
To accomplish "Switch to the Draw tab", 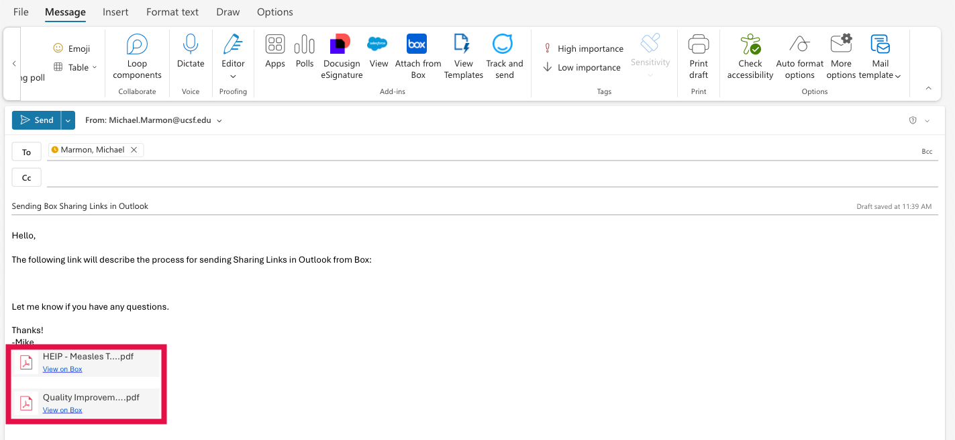I will (x=228, y=12).
